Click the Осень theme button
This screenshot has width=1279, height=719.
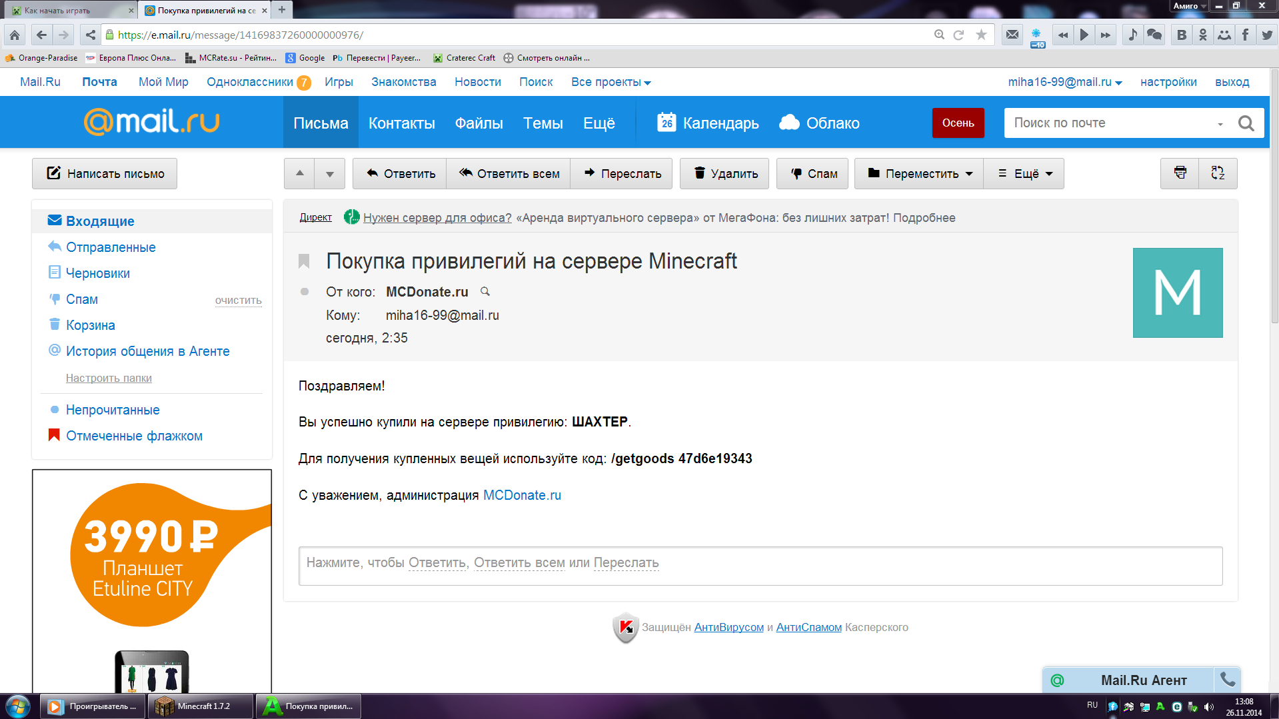pos(958,123)
